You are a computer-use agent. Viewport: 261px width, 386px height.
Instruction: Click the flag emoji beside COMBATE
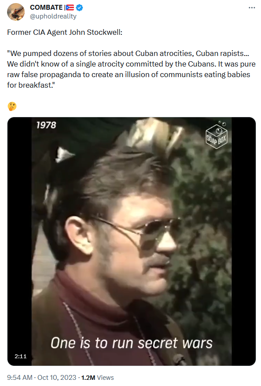(70, 7)
